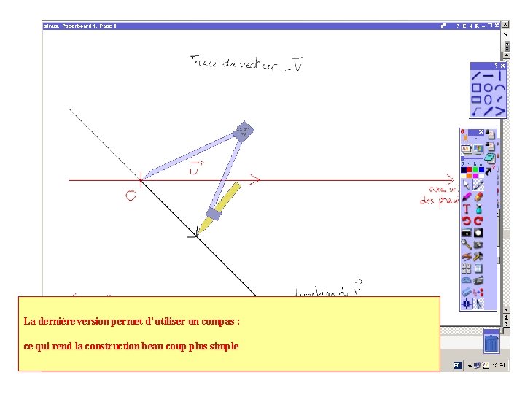Select the eraser tool

click(478, 197)
